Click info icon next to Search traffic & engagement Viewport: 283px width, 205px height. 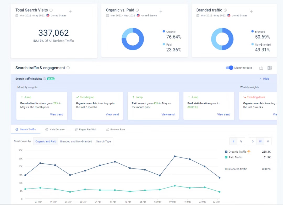coord(68,68)
